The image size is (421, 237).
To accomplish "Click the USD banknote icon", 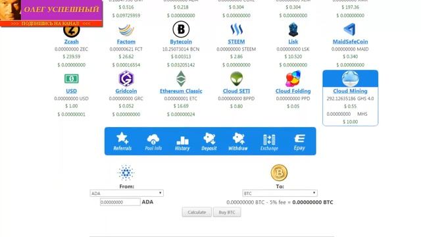I will click(72, 79).
